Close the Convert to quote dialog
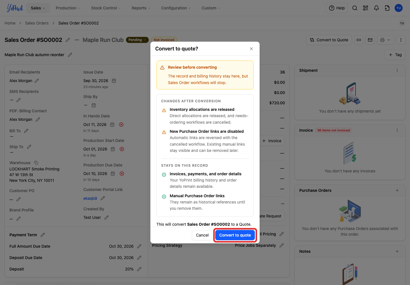The image size is (410, 285). point(251,49)
